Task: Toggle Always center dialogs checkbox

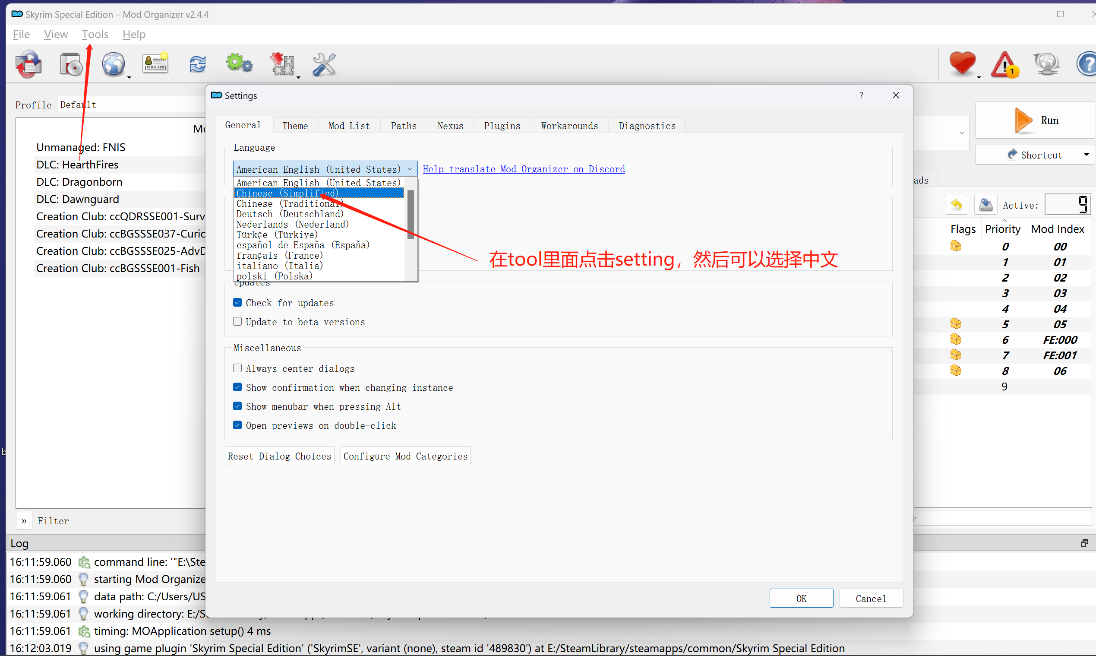Action: click(238, 368)
